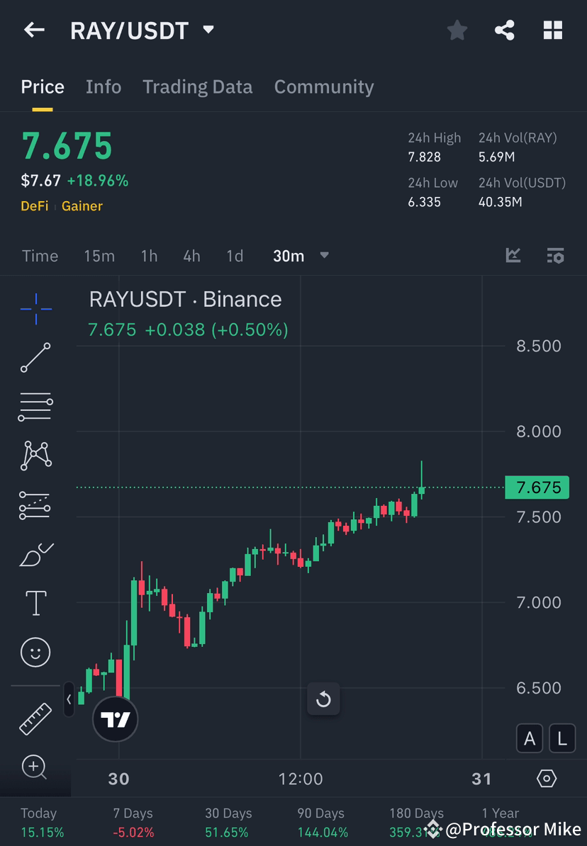Image resolution: width=587 pixels, height=846 pixels.
Task: Select the crosshair cursor tool
Action: pos(35,308)
